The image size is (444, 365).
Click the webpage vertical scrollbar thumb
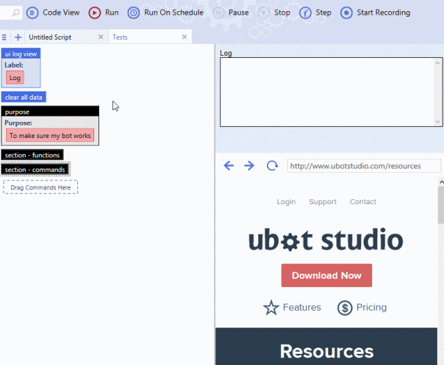point(441,205)
